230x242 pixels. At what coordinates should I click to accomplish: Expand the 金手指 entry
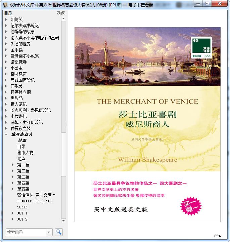(6, 50)
